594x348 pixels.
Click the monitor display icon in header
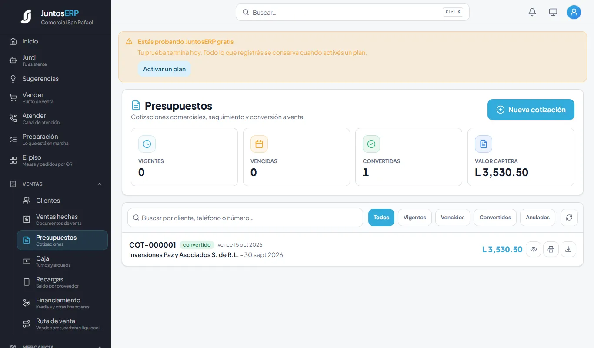553,12
